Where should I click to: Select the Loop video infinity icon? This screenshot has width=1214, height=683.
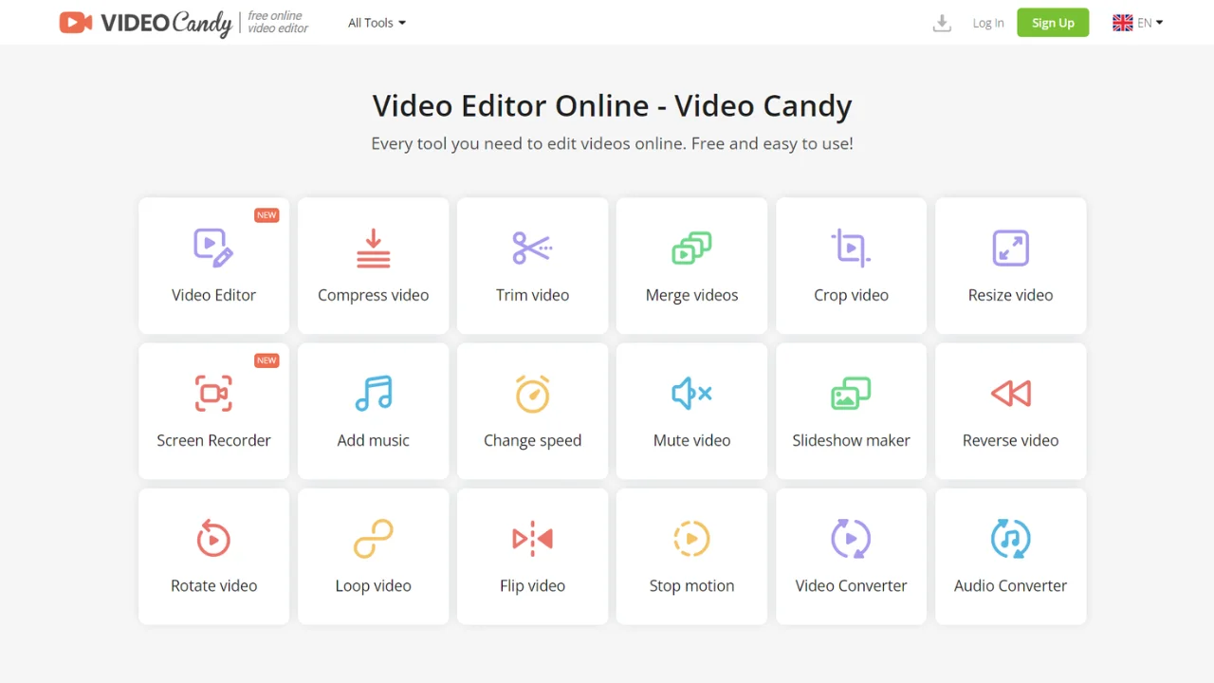[x=373, y=539]
